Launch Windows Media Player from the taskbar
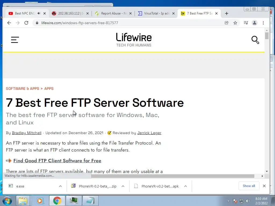The height and width of the screenshot is (206, 275). (40, 201)
